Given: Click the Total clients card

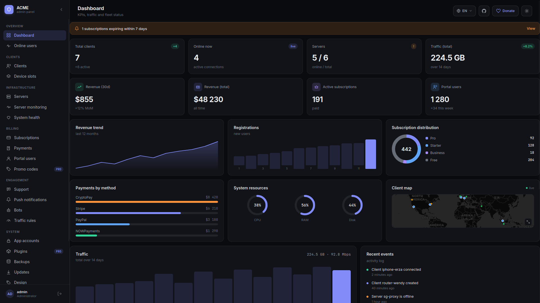Looking at the screenshot, I should click(127, 56).
